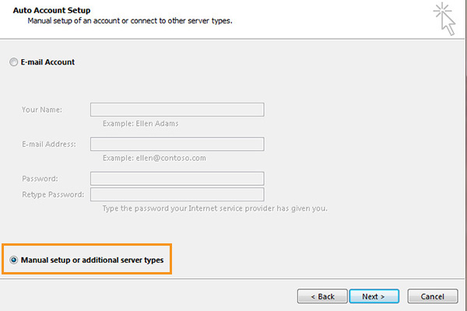
Task: Click the Example: Ellen Adams hint text
Action: (x=141, y=124)
